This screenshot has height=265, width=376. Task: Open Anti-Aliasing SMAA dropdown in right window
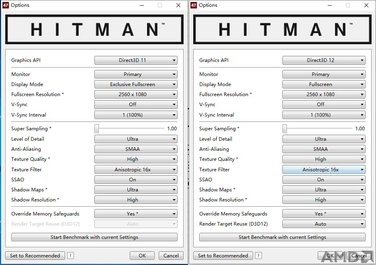click(324, 149)
